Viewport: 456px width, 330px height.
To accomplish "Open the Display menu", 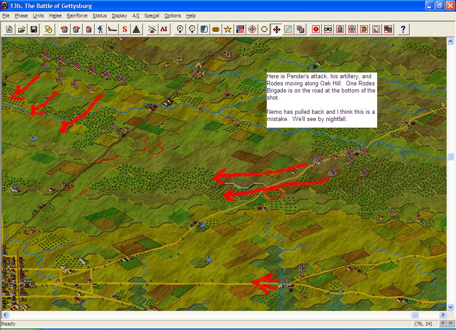I will 119,16.
